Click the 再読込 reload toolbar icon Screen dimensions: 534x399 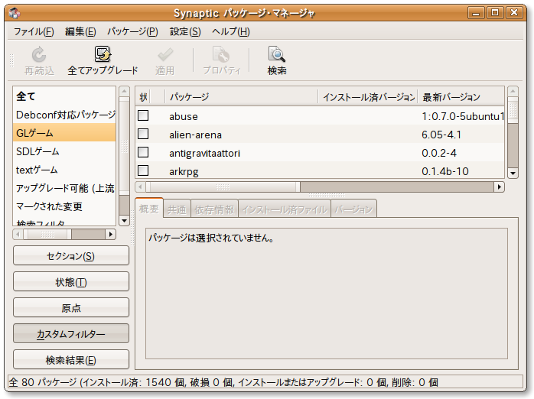pyautogui.click(x=39, y=54)
